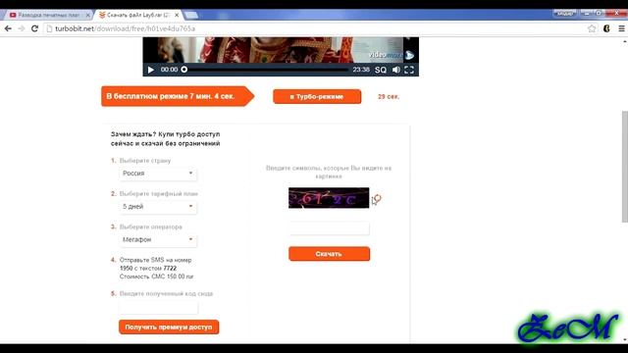This screenshot has height=353, width=628.
Task: Play the video with the play button
Action: 150,70
